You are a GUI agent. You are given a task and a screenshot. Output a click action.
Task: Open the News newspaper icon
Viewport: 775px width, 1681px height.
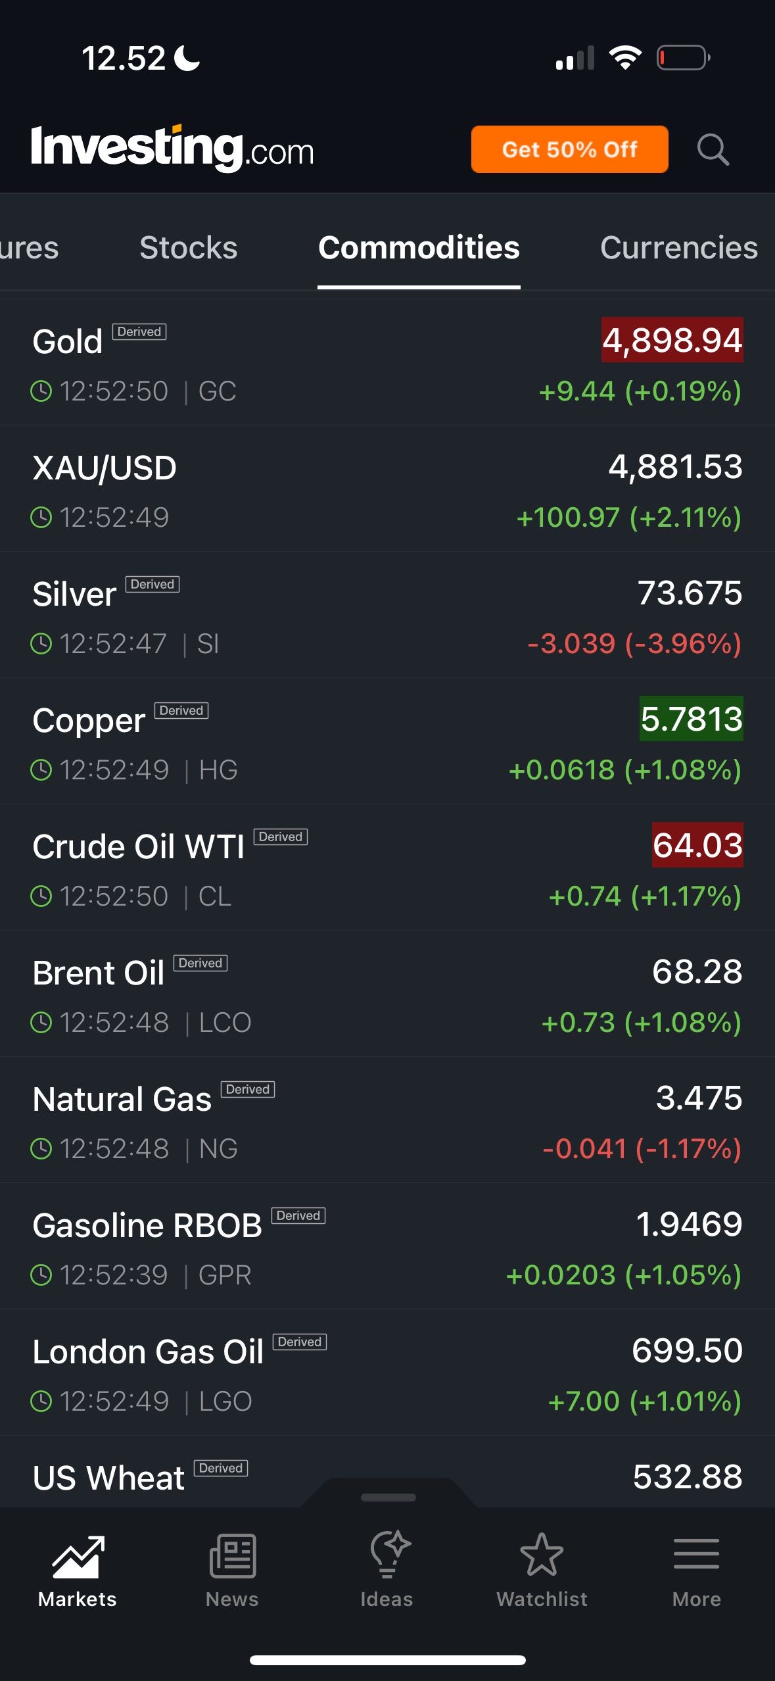[x=232, y=1557]
